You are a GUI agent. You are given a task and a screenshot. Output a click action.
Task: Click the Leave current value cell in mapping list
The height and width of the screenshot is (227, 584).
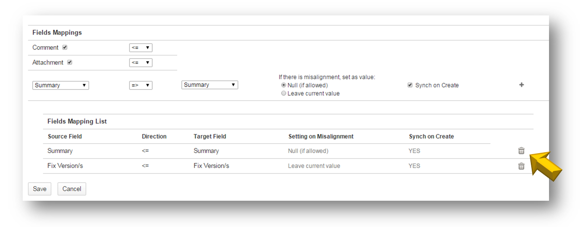pos(314,166)
